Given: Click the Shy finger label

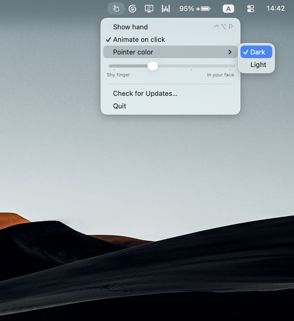Looking at the screenshot, I should click(x=118, y=75).
